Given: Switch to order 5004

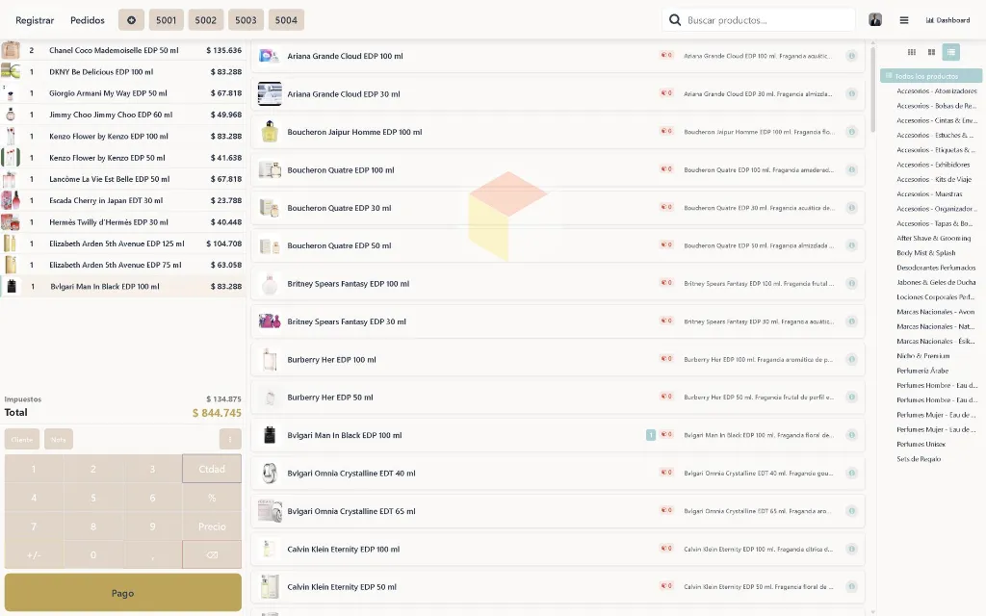Looking at the screenshot, I should 286,20.
